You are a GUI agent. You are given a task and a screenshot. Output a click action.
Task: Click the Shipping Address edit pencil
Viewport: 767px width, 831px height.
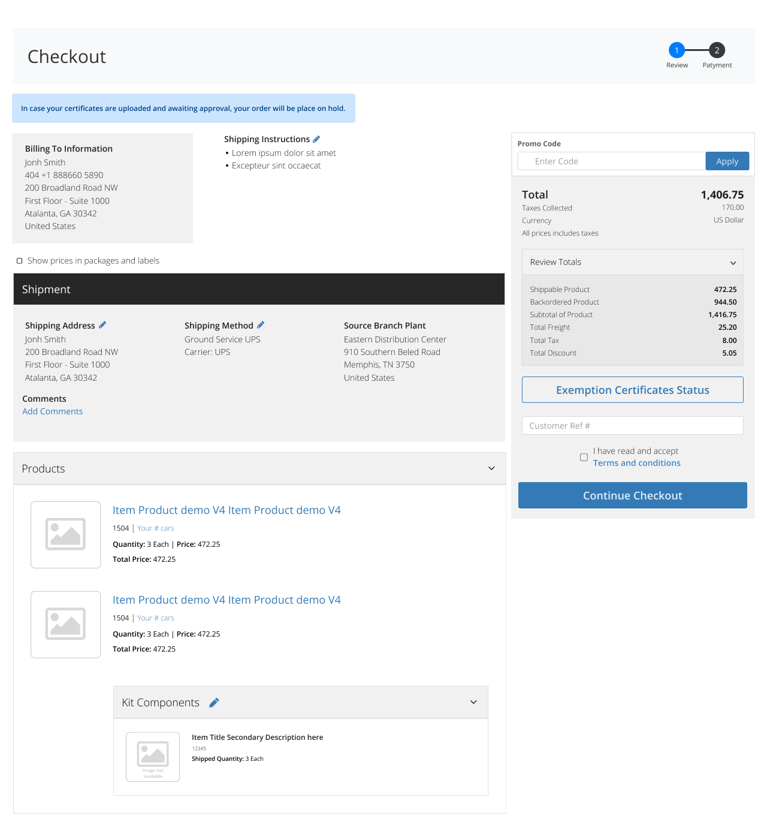[102, 325]
